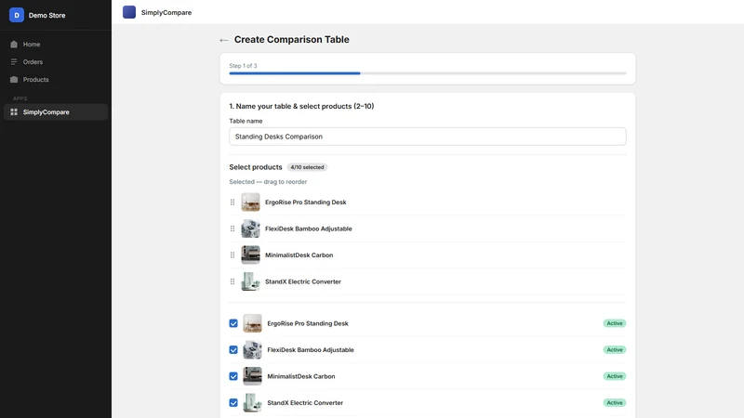Grab the drag handle for MinimalistDesk Carbon

232,255
